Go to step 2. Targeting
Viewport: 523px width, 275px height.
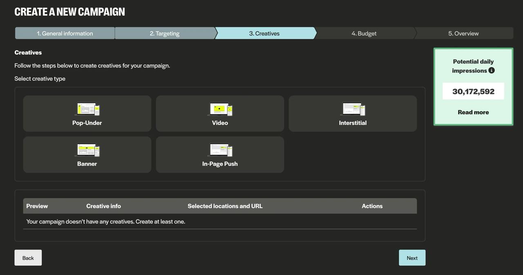click(x=165, y=33)
